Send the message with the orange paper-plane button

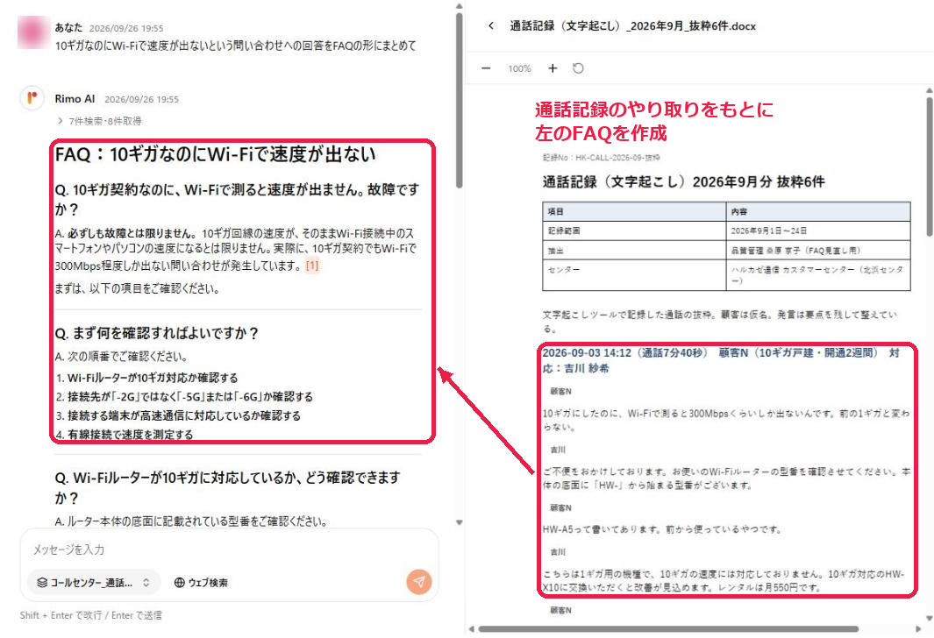pyautogui.click(x=419, y=581)
